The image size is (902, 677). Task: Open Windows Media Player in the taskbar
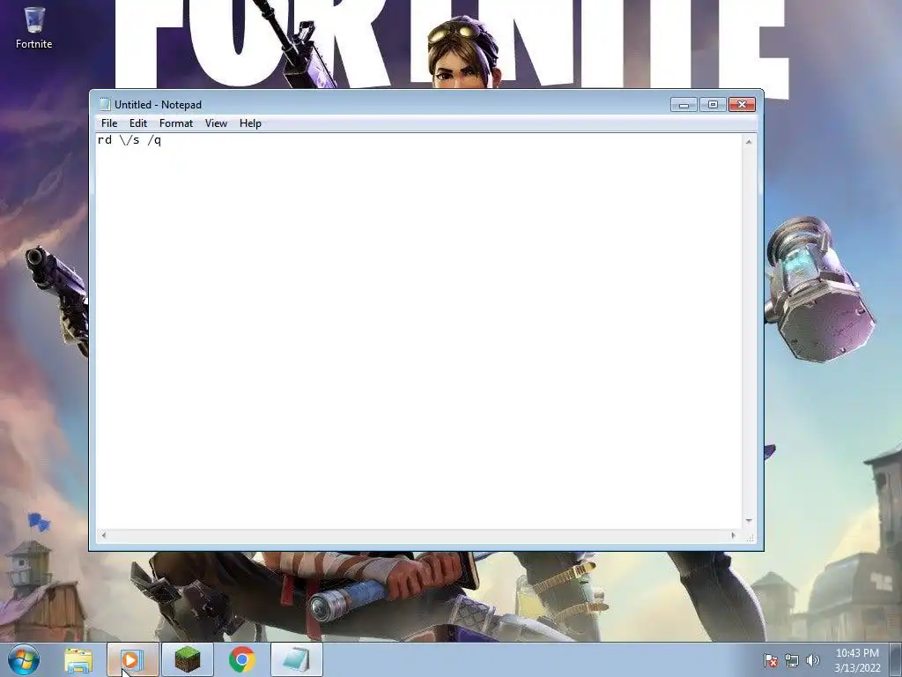point(132,659)
